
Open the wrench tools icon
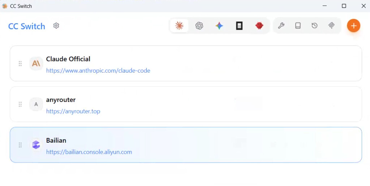281,25
